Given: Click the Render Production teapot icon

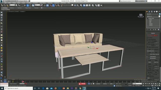Looking at the screenshot, I should tap(101, 5).
